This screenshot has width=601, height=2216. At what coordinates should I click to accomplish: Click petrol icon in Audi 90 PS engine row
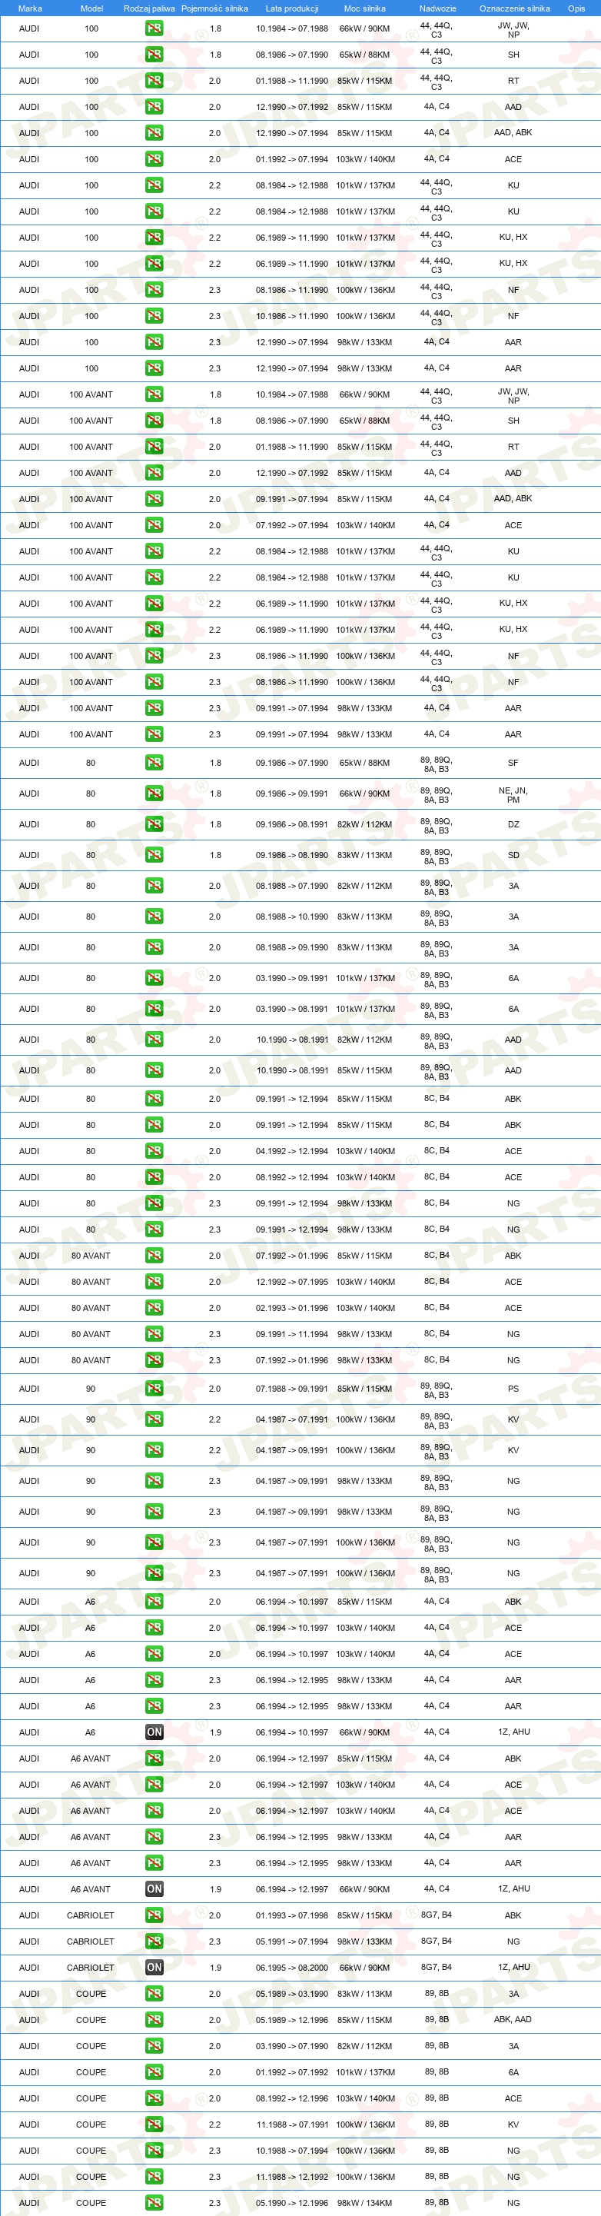(154, 1389)
